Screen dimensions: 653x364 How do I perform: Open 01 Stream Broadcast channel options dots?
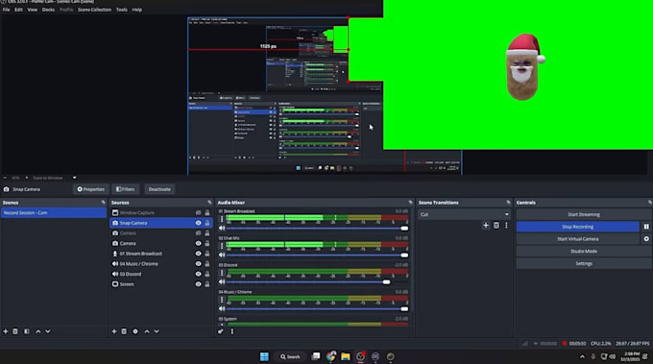point(222,219)
